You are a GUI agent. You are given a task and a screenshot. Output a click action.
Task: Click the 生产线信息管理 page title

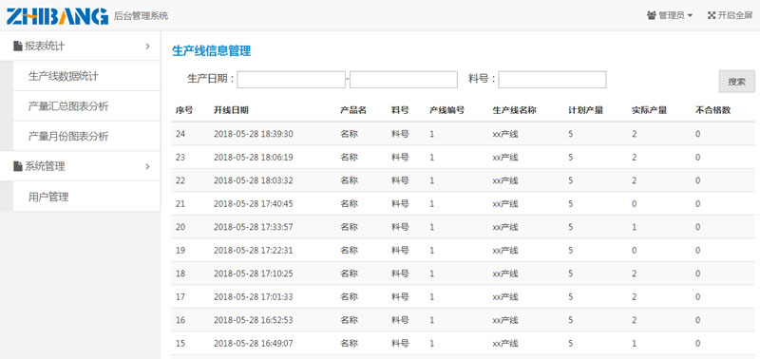(x=211, y=51)
